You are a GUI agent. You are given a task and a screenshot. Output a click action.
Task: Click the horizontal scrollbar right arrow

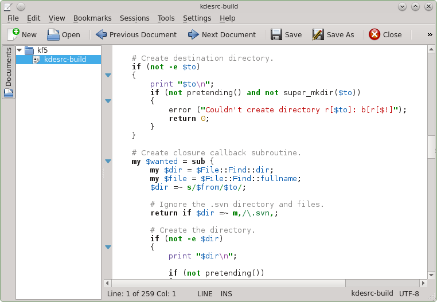point(423,283)
